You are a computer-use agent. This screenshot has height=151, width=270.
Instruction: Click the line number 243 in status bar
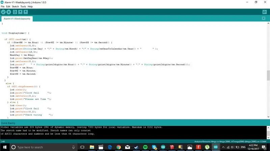pos(3,142)
